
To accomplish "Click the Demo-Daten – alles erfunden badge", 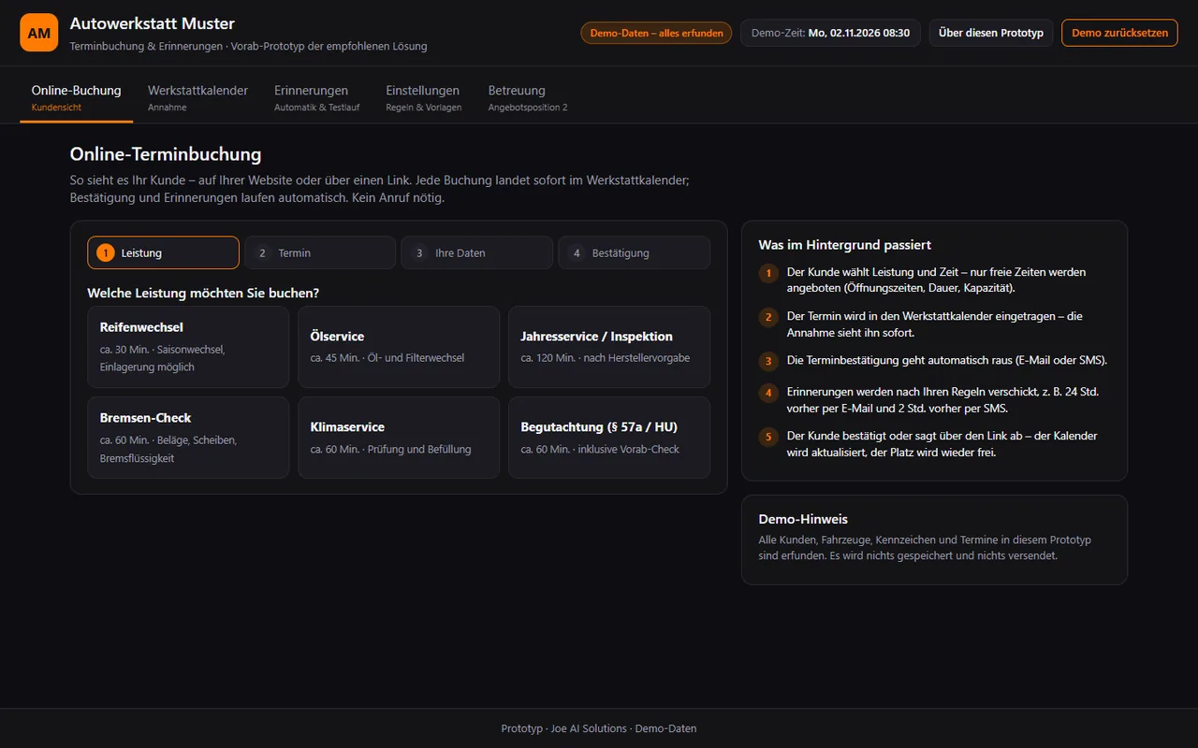I will [x=656, y=33].
